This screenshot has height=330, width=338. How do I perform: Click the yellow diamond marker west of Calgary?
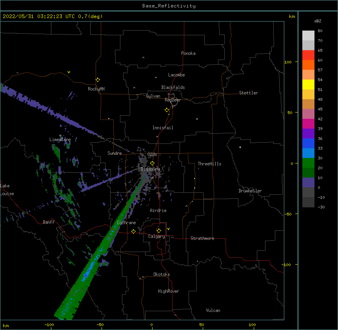[x=133, y=232]
